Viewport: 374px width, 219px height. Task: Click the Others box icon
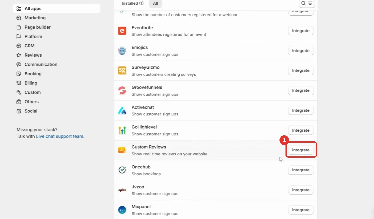click(x=19, y=102)
